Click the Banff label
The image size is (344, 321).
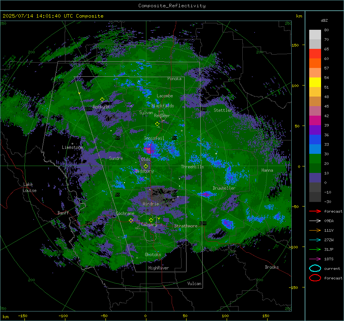(x=63, y=213)
